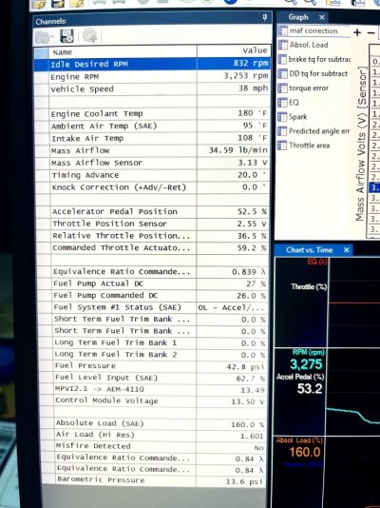Select the Long Term Fuel Trim Bank 2 row

pos(152,355)
